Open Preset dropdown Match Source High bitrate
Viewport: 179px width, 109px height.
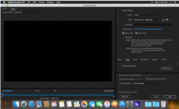click(147, 20)
